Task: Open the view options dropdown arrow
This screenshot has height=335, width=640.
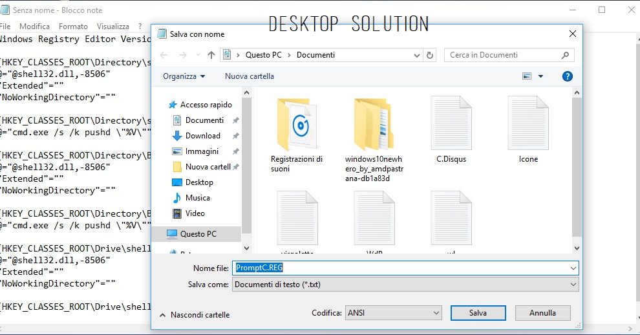Action: [541, 76]
